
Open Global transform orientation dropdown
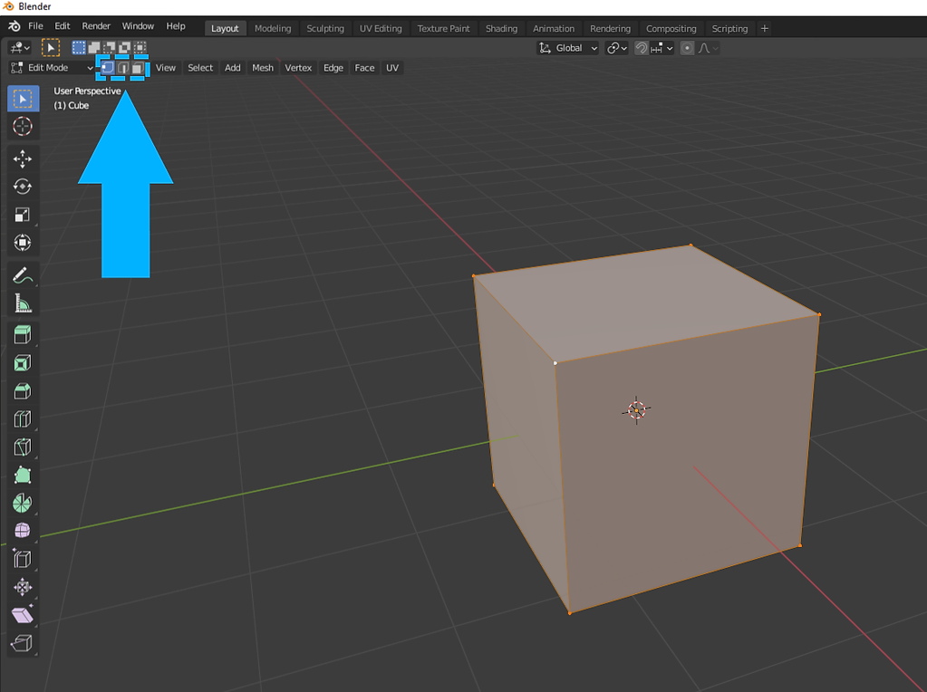click(568, 48)
